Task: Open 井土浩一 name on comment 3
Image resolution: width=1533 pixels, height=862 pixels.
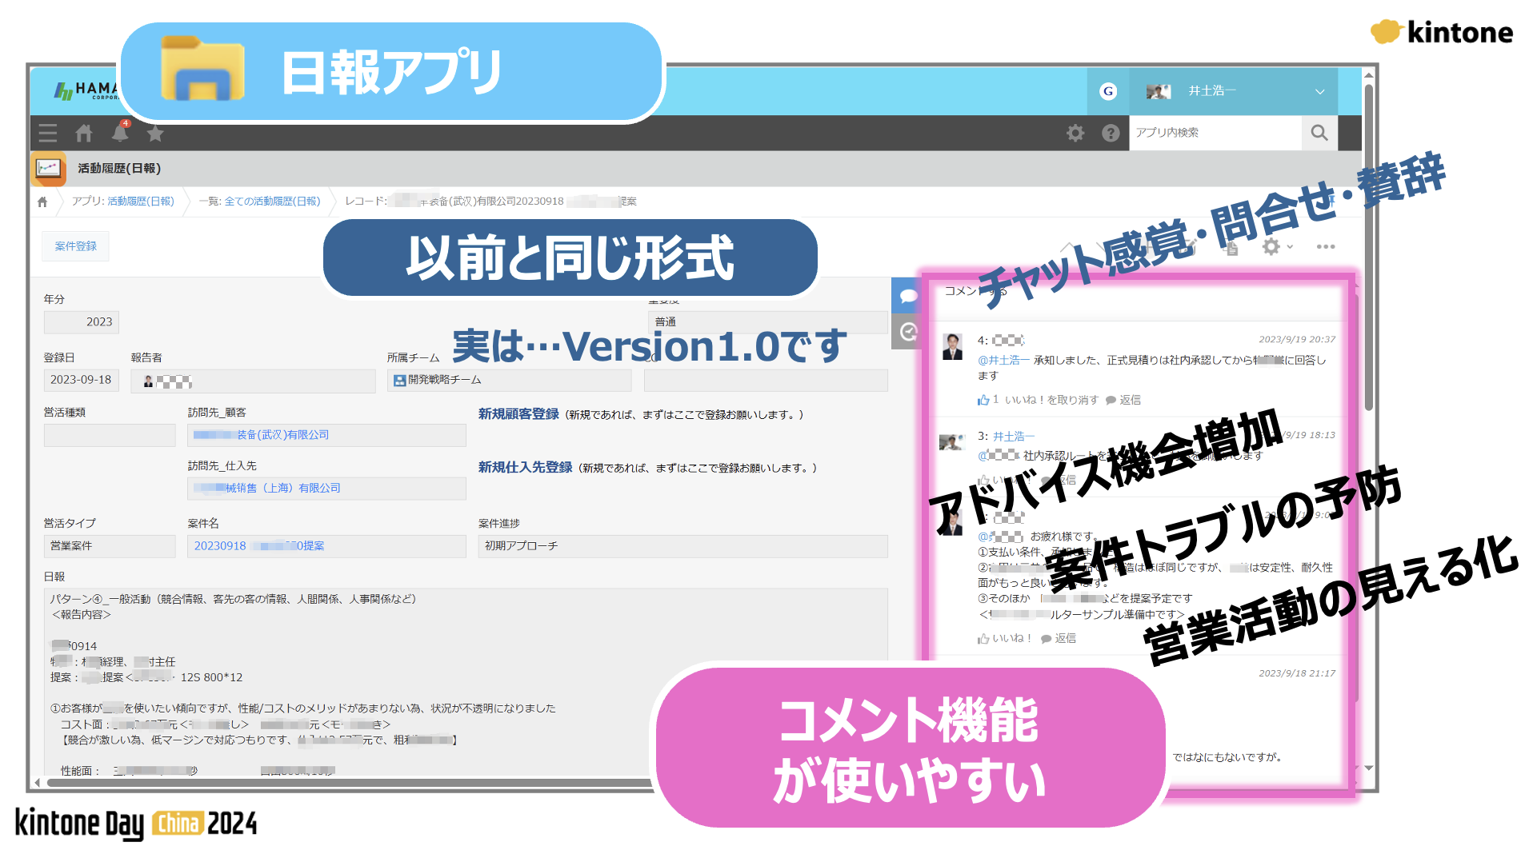Action: click(x=1014, y=437)
